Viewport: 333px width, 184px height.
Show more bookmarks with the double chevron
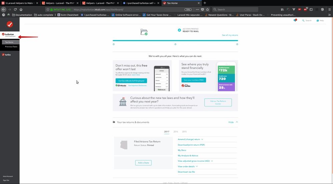pos(329,15)
